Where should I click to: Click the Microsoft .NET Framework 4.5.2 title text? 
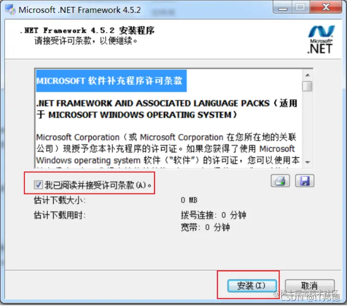tap(80, 10)
